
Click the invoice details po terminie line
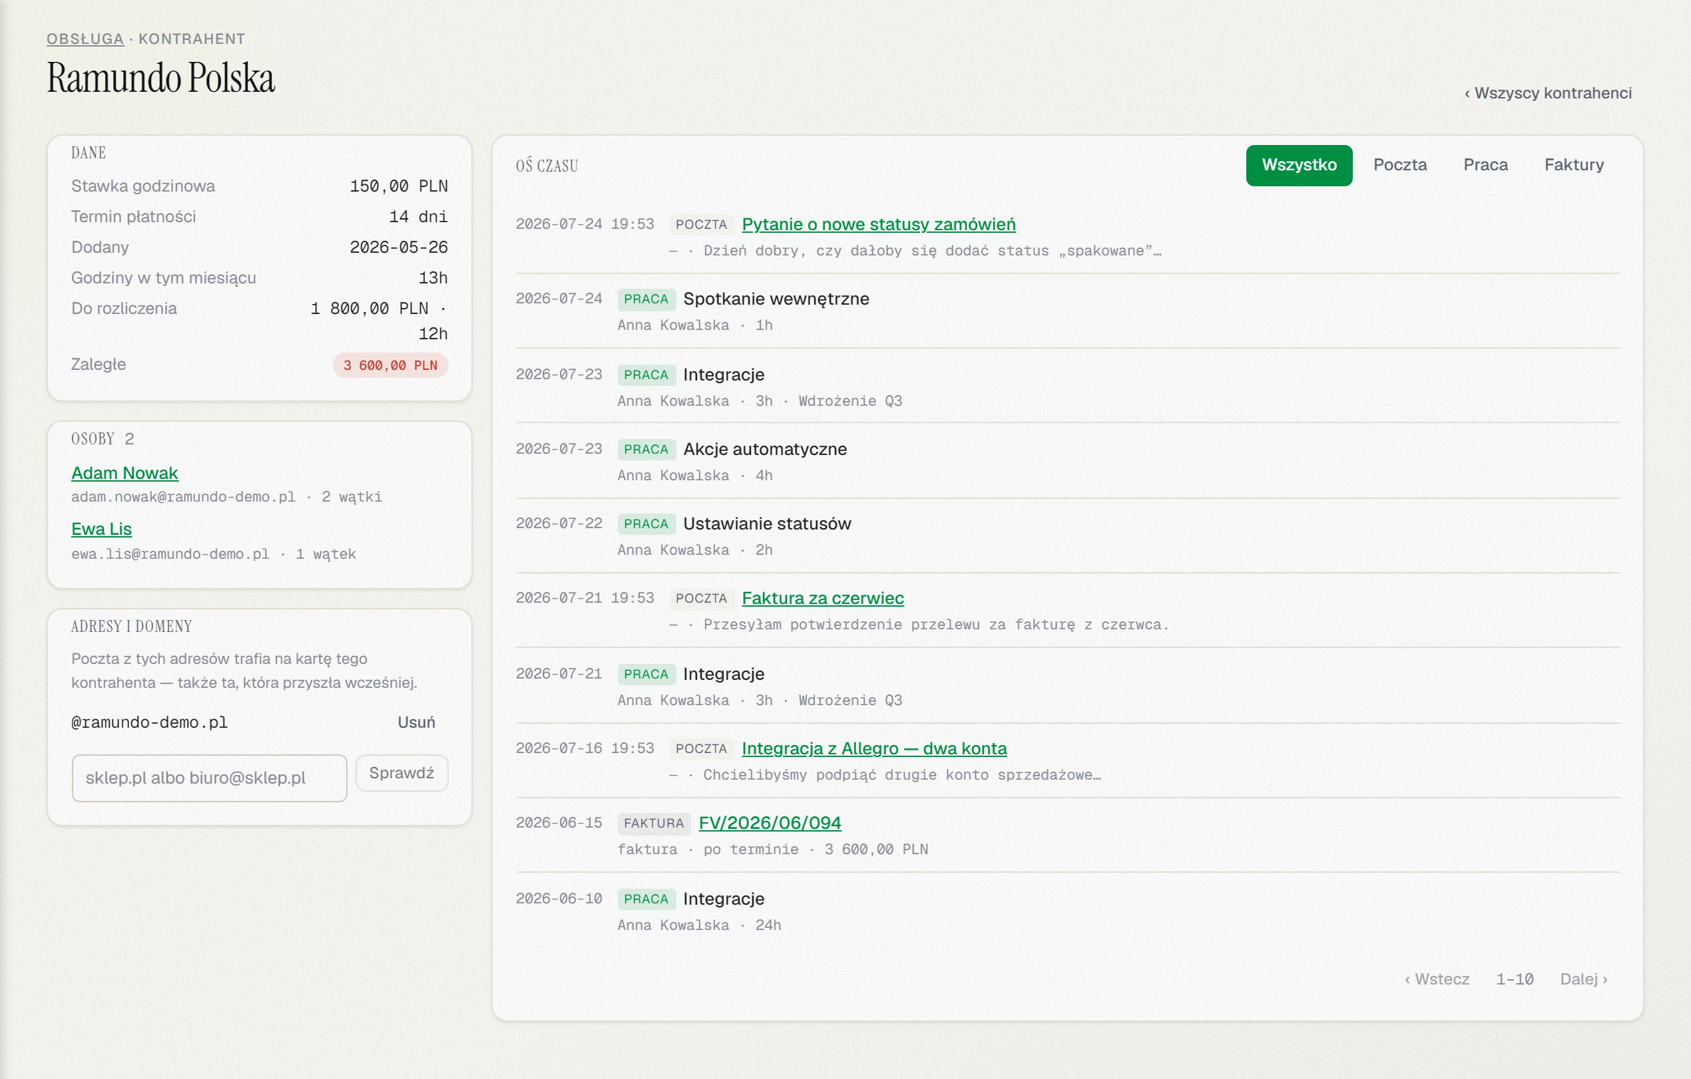[x=772, y=849]
